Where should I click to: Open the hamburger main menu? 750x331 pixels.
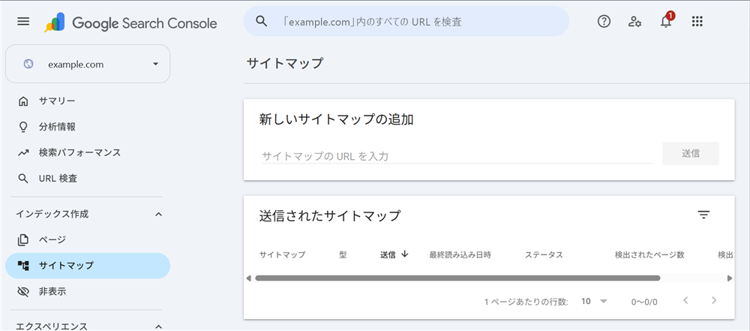(x=23, y=22)
